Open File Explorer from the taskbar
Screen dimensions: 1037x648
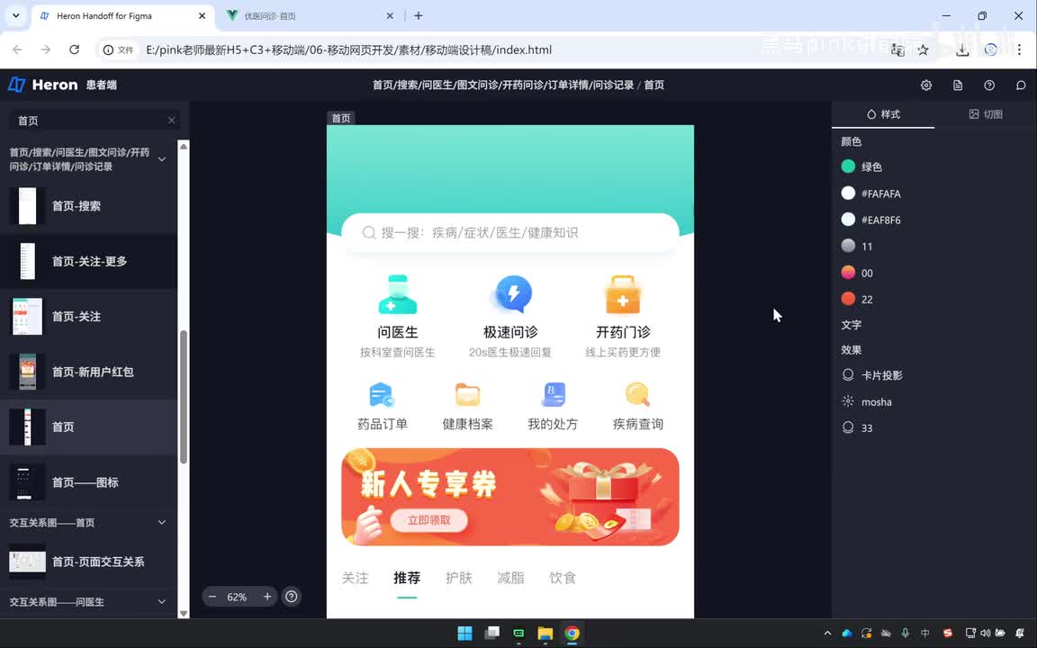545,633
